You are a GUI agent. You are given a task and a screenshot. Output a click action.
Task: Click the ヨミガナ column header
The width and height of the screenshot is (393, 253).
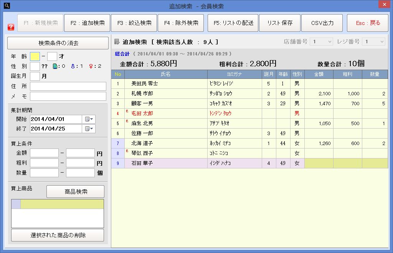tap(234, 74)
